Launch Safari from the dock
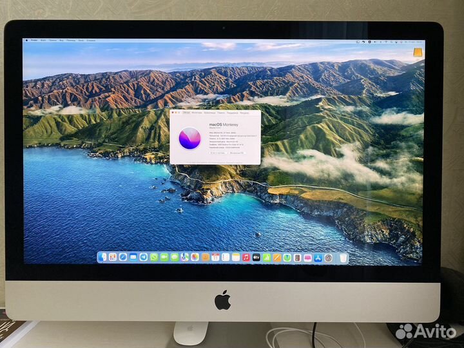This screenshot has height=348, width=464. pyautogui.click(x=123, y=257)
